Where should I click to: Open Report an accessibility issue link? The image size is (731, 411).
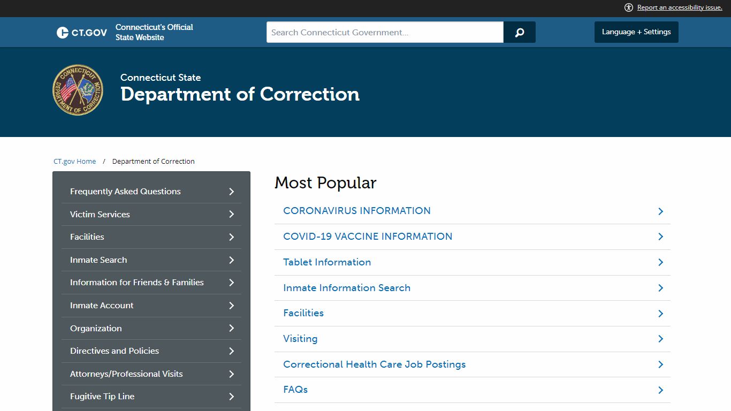coord(679,7)
